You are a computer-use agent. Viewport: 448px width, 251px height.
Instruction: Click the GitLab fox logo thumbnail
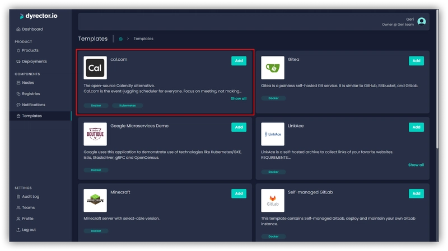click(x=273, y=201)
